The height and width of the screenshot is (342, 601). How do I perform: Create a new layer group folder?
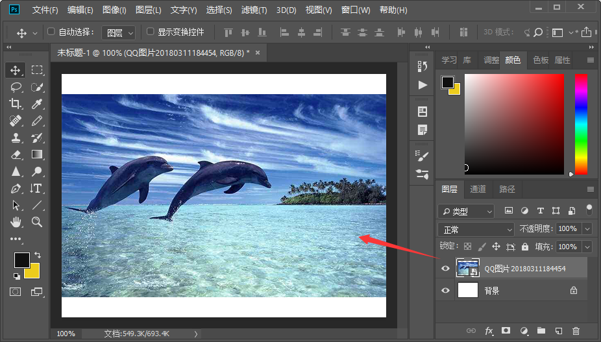541,330
